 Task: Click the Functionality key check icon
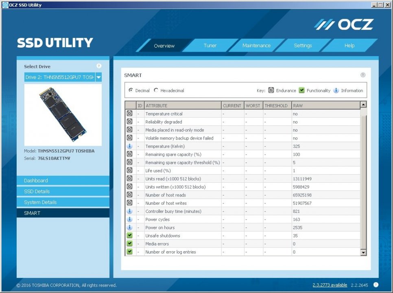tap(301, 90)
